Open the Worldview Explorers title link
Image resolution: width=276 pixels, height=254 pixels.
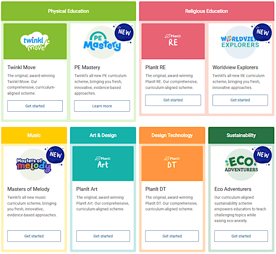235,67
